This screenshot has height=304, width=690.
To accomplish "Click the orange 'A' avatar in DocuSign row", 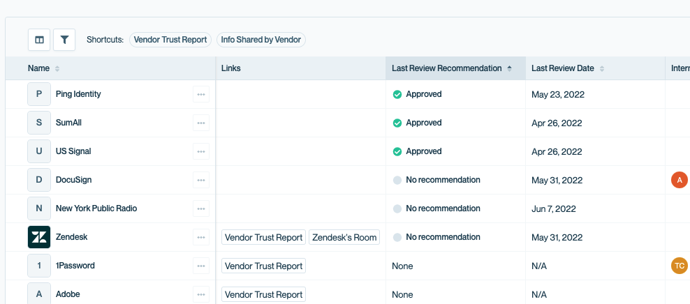I will point(679,180).
